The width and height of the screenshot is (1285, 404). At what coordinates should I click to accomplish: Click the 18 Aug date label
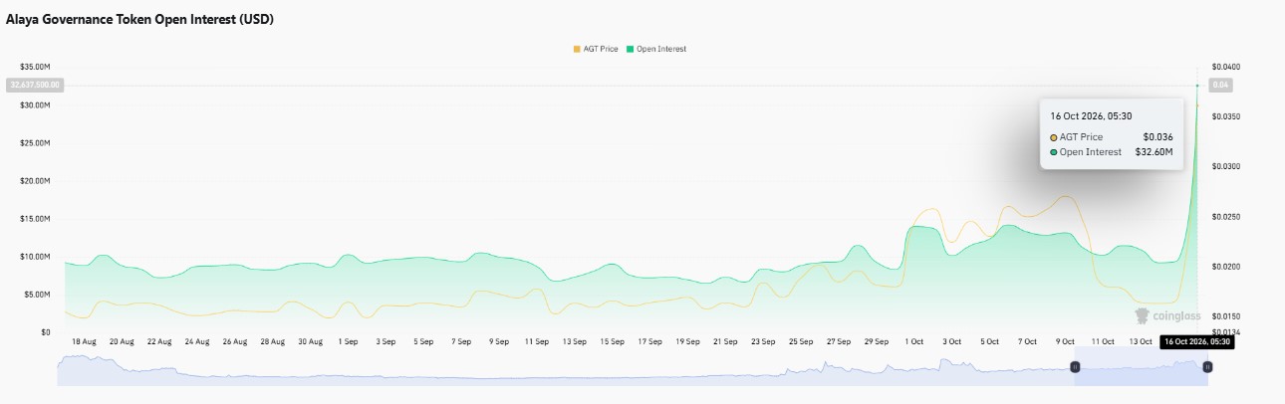coord(84,341)
